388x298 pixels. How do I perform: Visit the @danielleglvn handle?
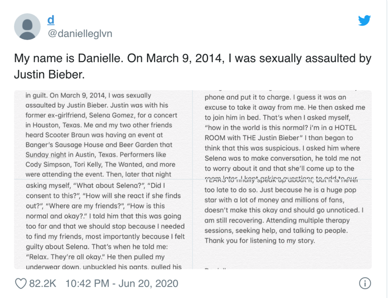pyautogui.click(x=80, y=34)
